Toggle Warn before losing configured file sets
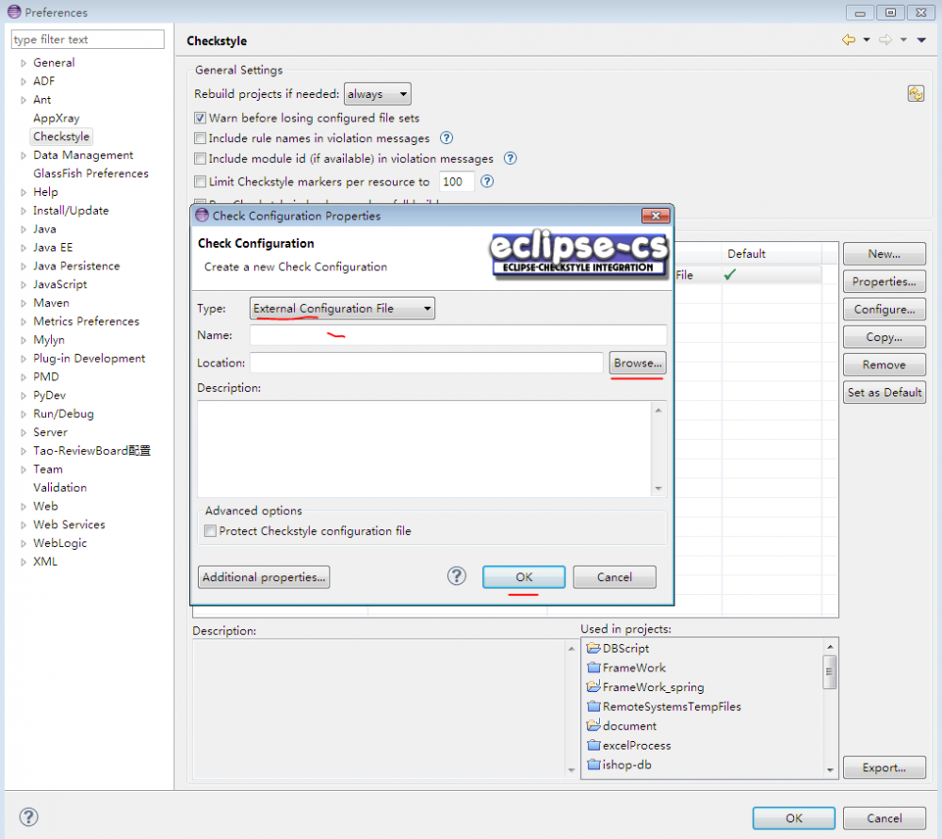 pos(200,118)
